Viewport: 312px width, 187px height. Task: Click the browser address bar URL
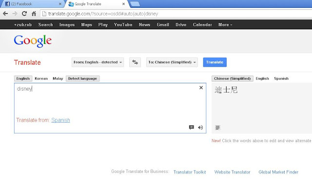[x=103, y=14]
